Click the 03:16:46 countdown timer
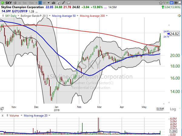This screenshot has width=182, height=136. tap(160, 108)
